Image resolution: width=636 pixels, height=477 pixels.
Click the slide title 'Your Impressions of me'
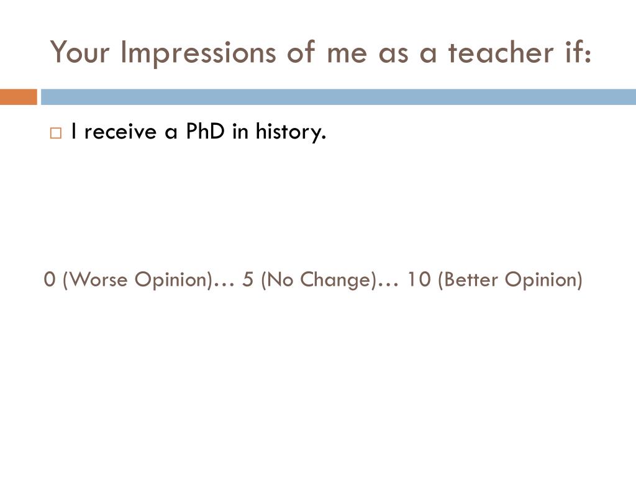point(320,52)
